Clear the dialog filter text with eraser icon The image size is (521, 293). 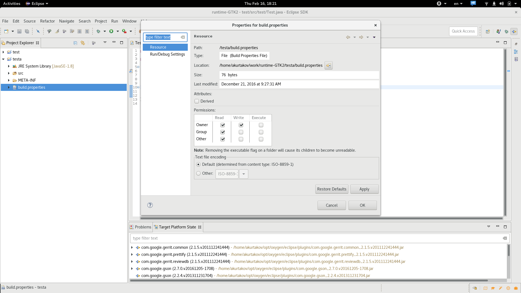point(183,37)
